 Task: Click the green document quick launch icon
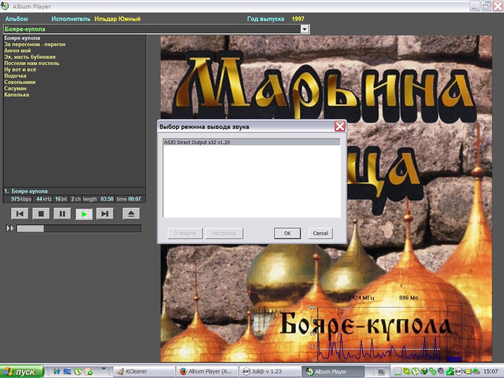click(x=89, y=371)
